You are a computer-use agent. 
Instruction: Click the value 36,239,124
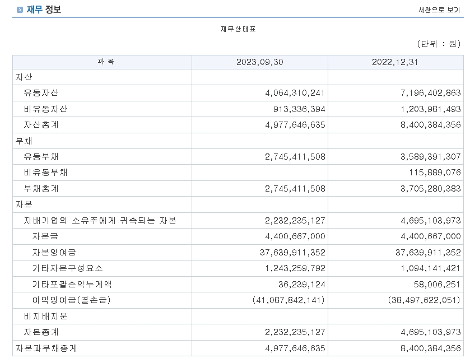[301, 284]
